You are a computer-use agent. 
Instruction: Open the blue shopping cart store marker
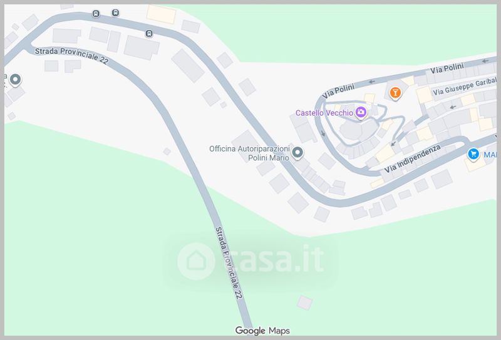(x=473, y=154)
